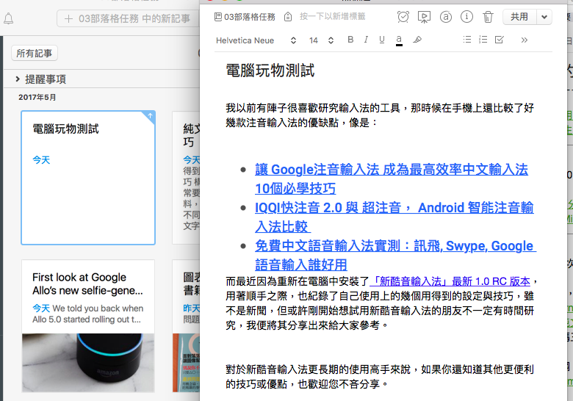Toggle the highlighter tool
Image resolution: width=573 pixels, height=401 pixels.
[x=417, y=40]
